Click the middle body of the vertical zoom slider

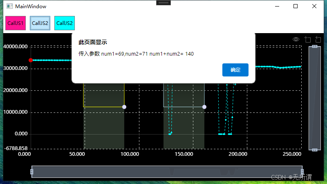[x=315, y=98]
